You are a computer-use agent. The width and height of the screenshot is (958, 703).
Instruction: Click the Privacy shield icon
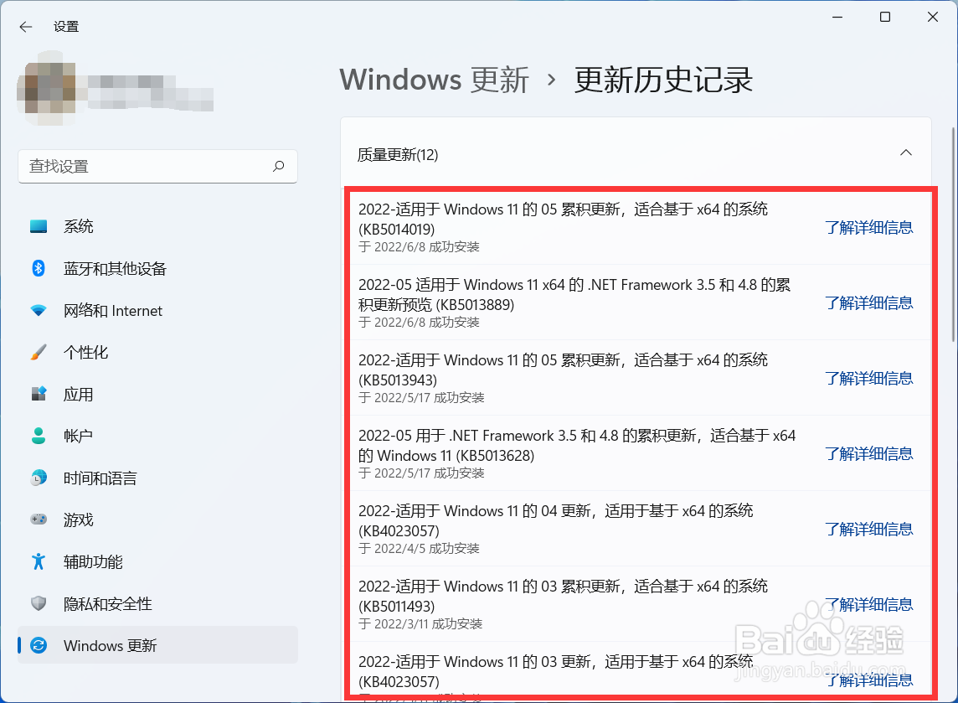tap(39, 603)
